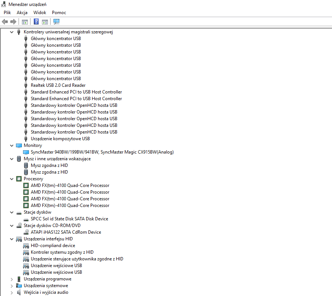Click the HID-compliand device icon
This screenshot has height=296, width=332.
coord(26,246)
